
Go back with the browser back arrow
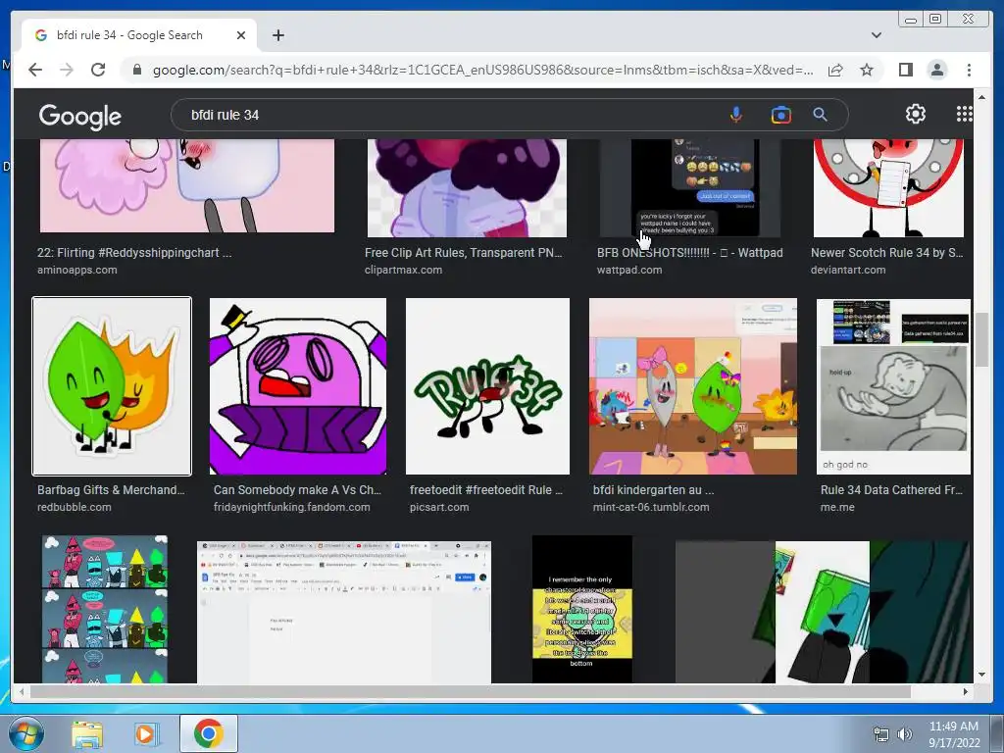tap(35, 70)
